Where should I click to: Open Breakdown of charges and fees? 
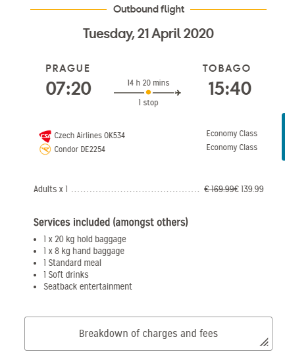(148, 334)
